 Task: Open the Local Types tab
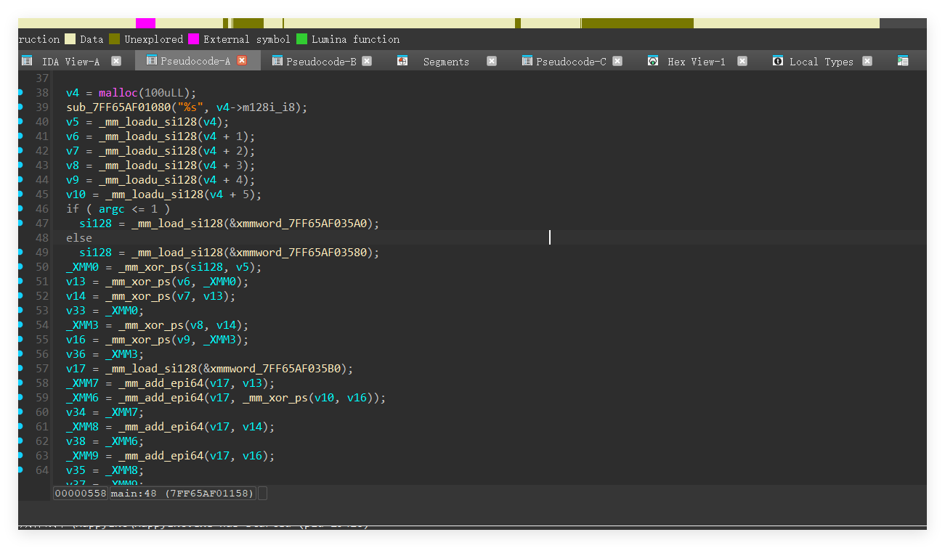[x=822, y=62]
